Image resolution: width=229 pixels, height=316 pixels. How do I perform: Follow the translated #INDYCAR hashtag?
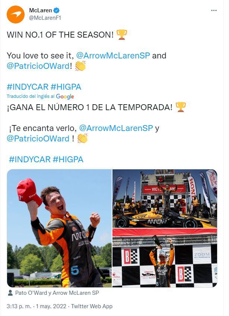(30, 159)
